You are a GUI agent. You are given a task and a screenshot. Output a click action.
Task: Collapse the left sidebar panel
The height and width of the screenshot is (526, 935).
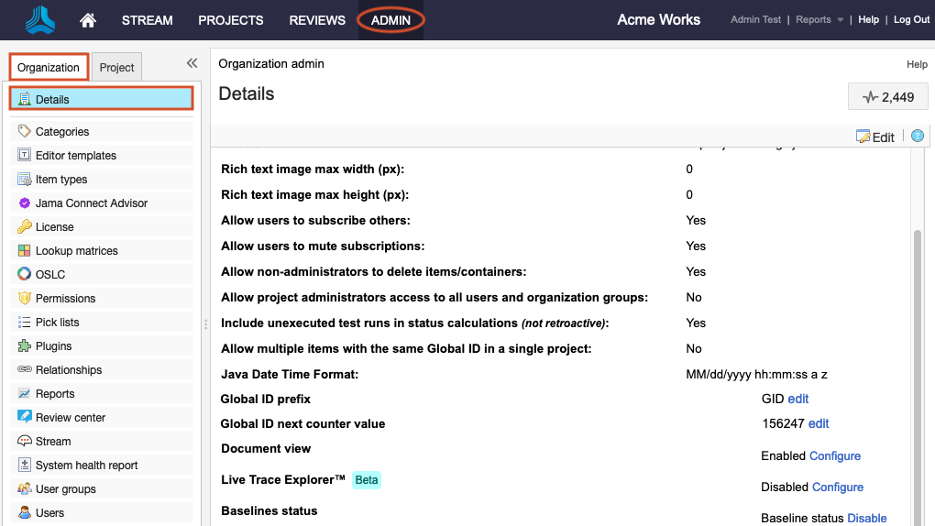[192, 63]
